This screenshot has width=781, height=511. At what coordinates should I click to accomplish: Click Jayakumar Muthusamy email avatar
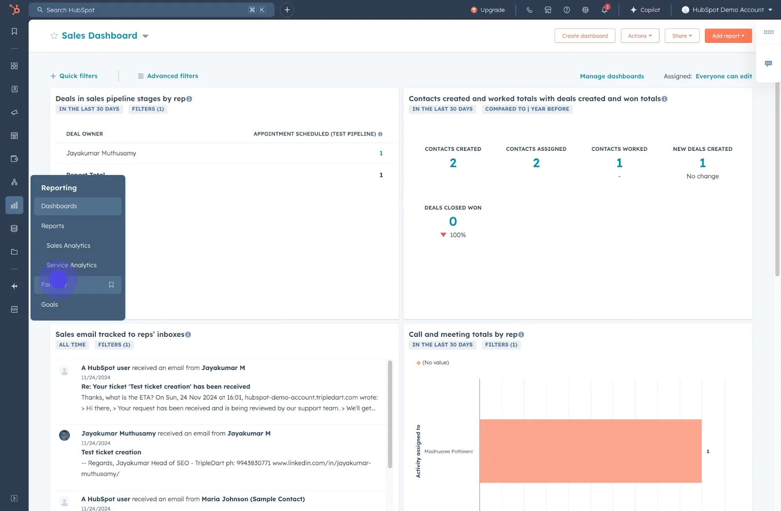(64, 435)
